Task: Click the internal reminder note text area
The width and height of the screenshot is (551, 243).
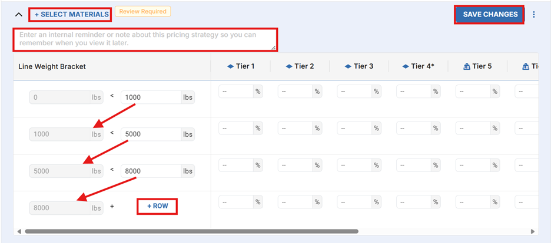Action: pos(147,39)
